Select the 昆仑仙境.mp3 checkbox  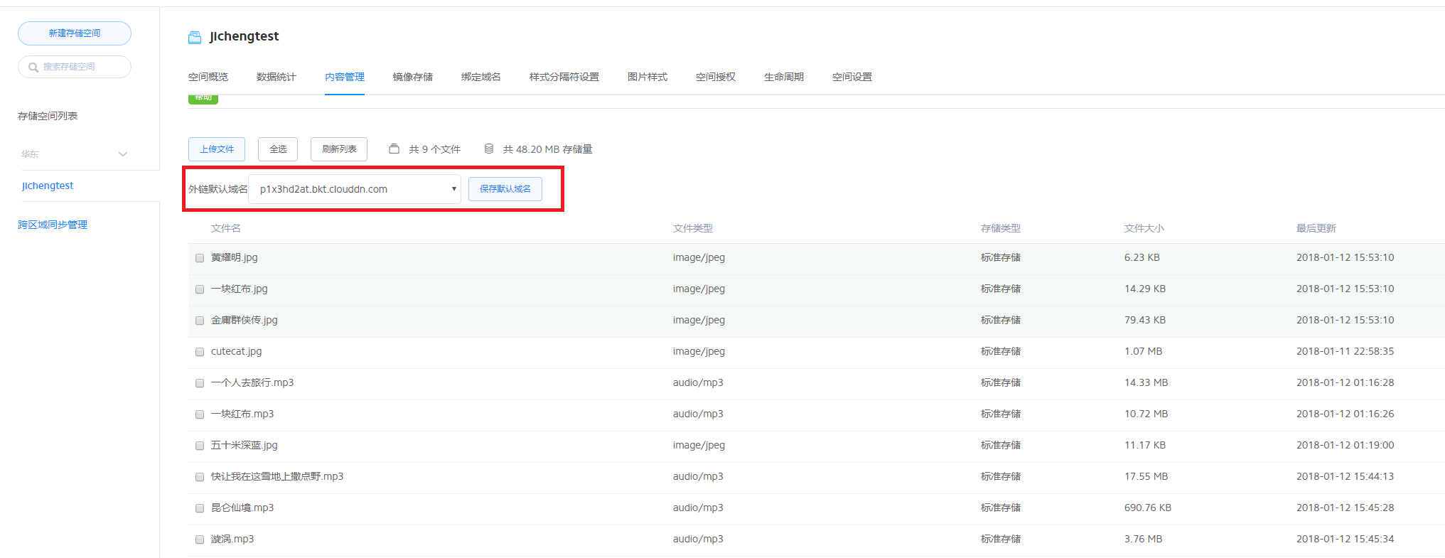[x=200, y=508]
